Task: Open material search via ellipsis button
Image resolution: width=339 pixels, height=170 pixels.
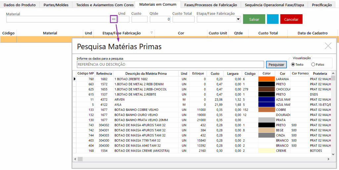Action: coord(114,19)
